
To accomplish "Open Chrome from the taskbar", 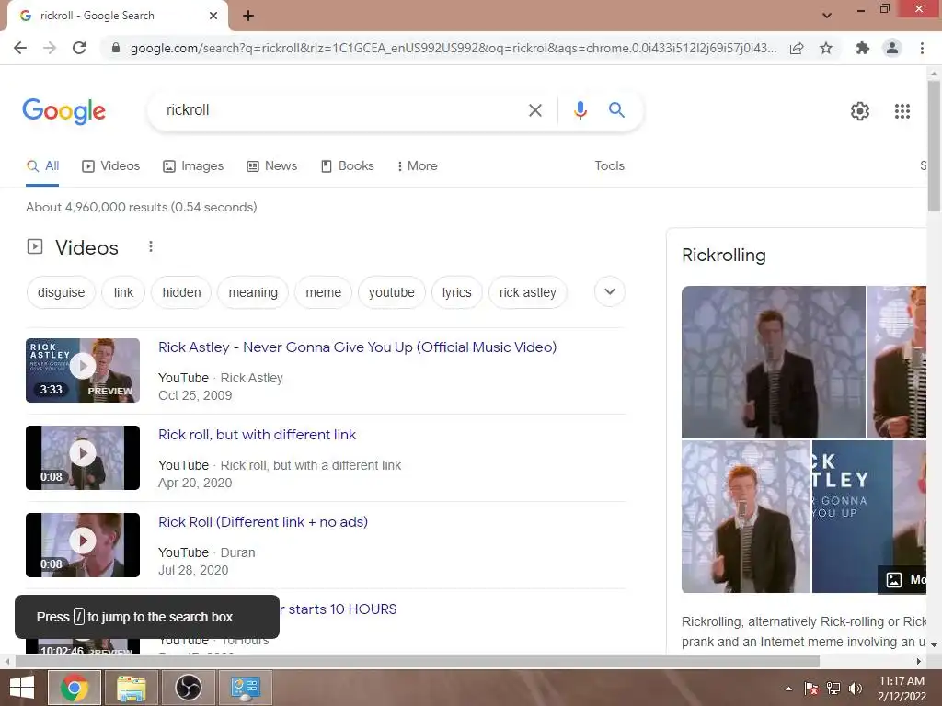I will pyautogui.click(x=74, y=688).
